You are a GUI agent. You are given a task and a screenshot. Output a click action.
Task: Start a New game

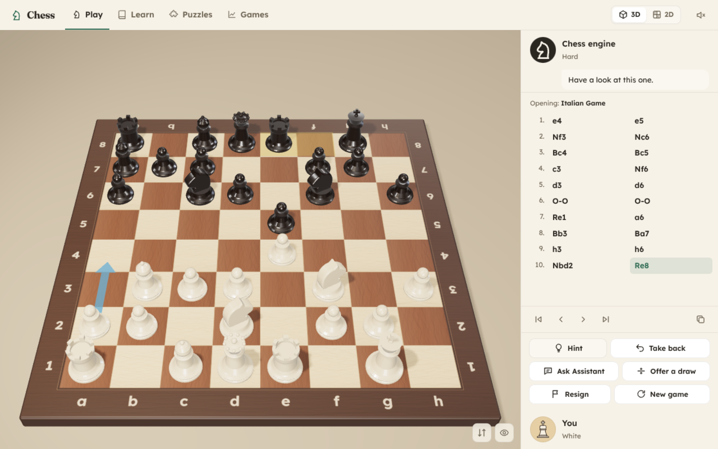pyautogui.click(x=662, y=394)
